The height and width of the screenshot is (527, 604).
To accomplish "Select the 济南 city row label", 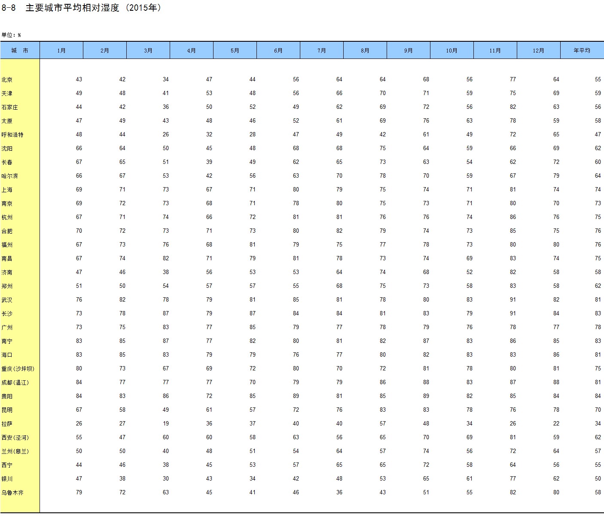I will pos(7,272).
